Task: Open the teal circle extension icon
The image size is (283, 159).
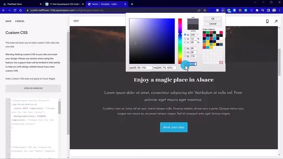Action: pyautogui.click(x=246, y=10)
